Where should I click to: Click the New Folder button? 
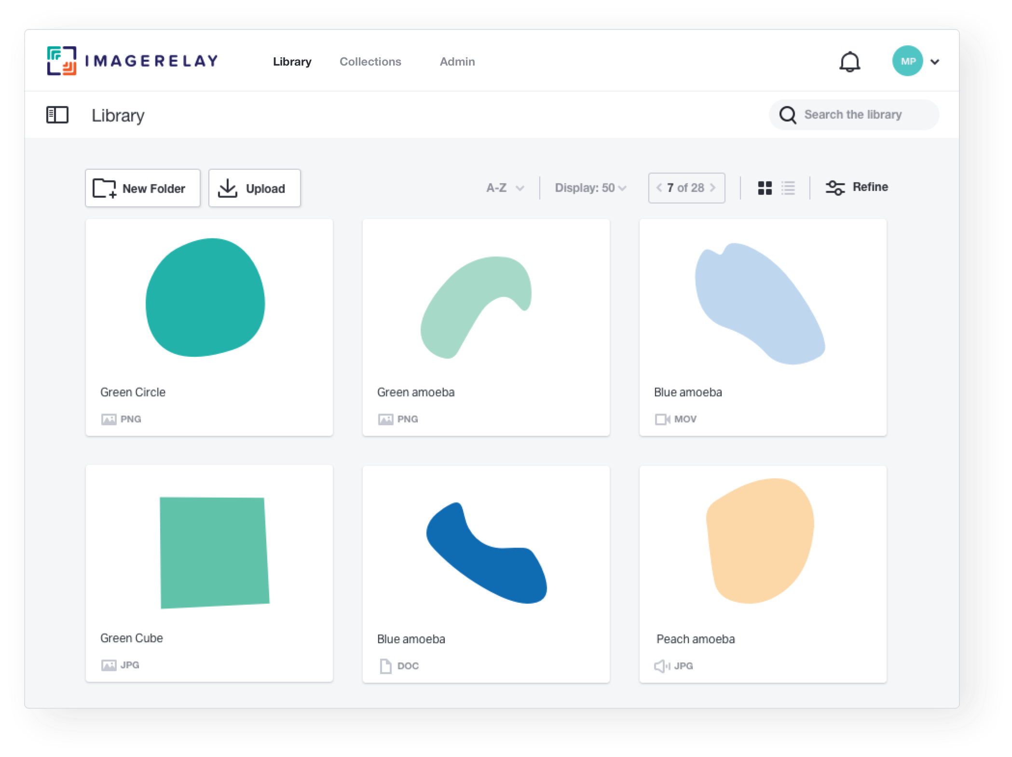(143, 188)
